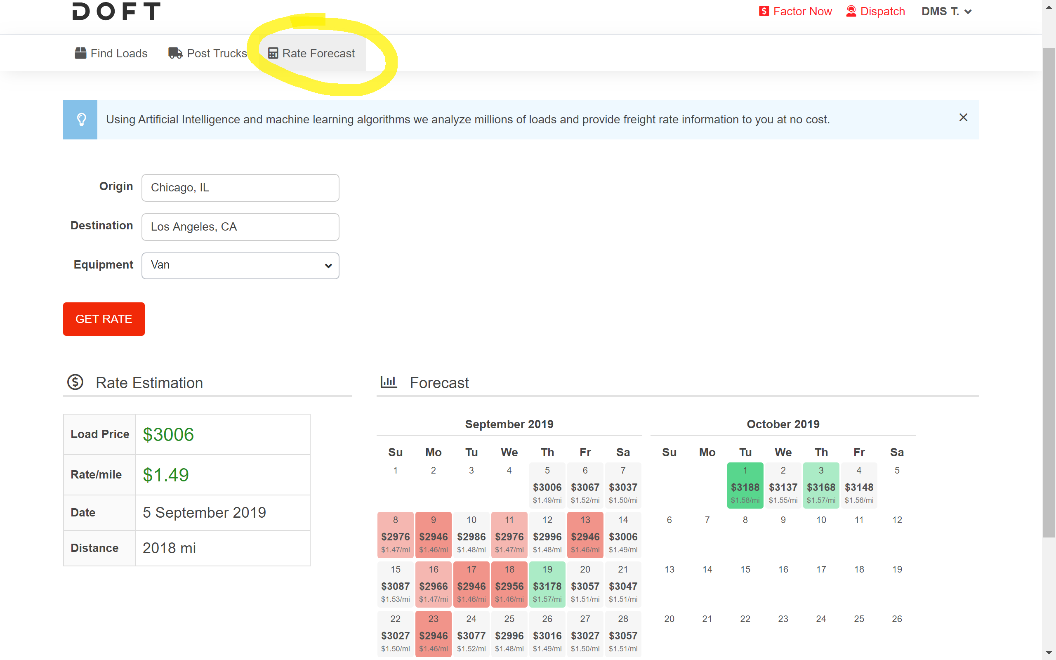Select green October 1 rate cell
The height and width of the screenshot is (660, 1056).
(745, 486)
